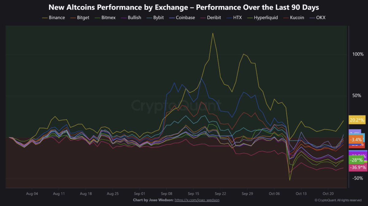The image size is (368, 206).
Task: Select the orange -3.4% value label
Action: point(356,140)
